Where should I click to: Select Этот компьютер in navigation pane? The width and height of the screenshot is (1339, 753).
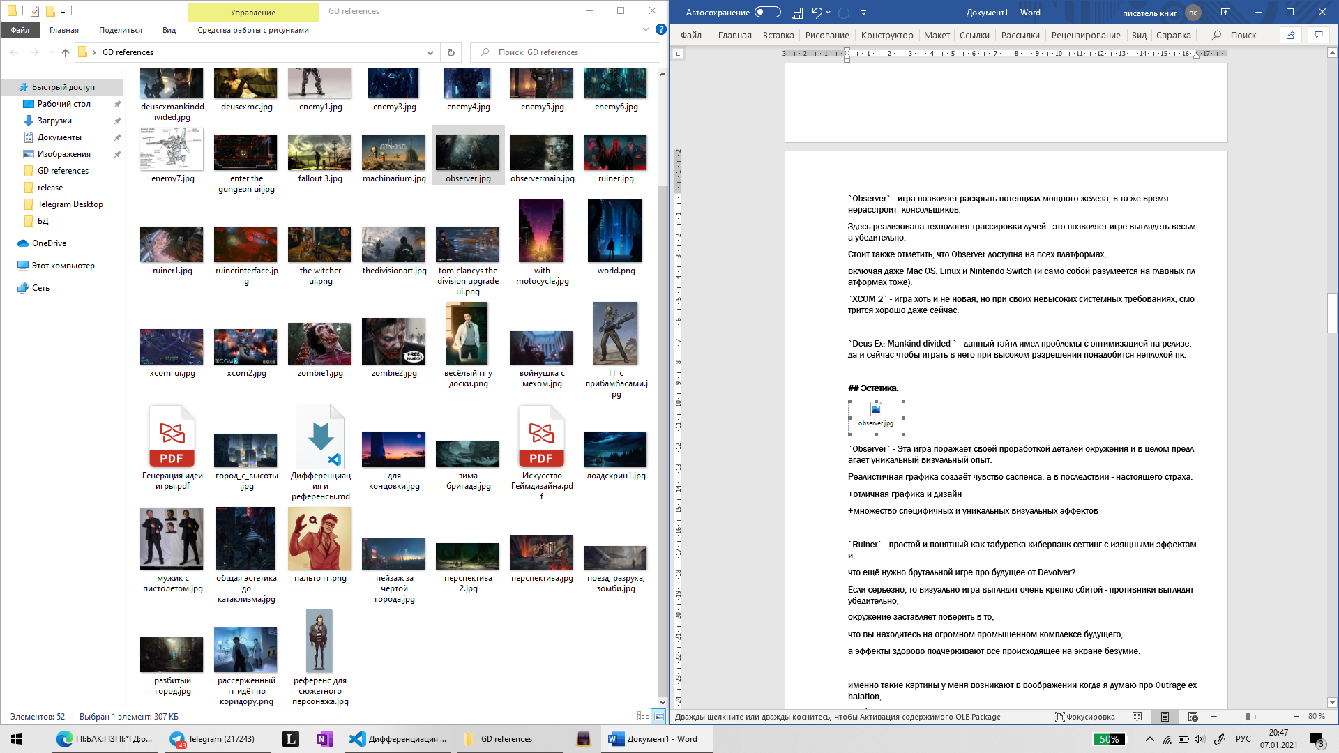point(63,266)
